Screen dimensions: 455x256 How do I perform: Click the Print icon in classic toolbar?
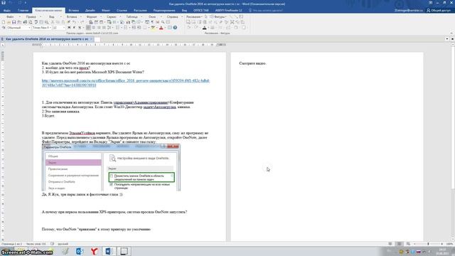[25, 22]
